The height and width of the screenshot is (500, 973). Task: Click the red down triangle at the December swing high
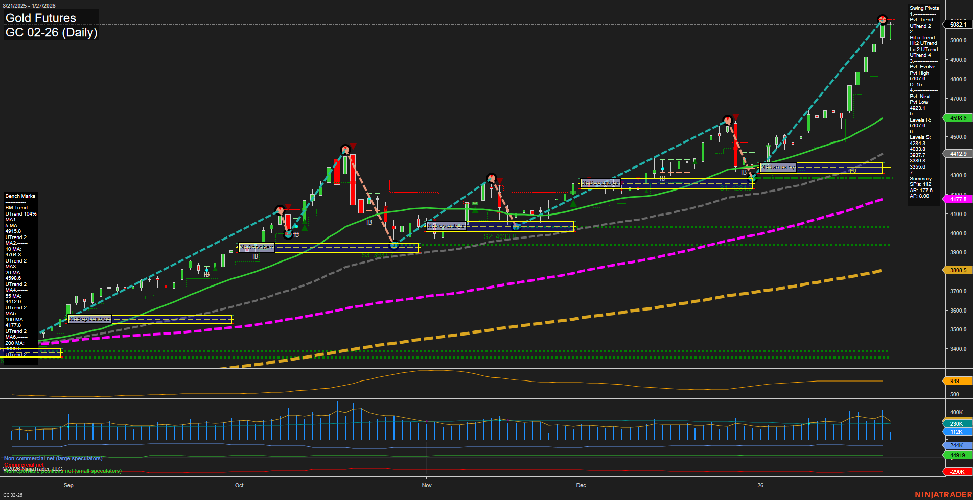pyautogui.click(x=735, y=116)
